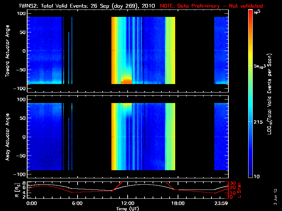Click the 0:00 time tick label

(x=31, y=203)
